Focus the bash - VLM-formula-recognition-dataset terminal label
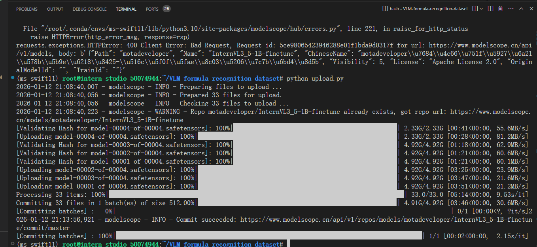The height and width of the screenshot is (247, 537). pos(429,9)
